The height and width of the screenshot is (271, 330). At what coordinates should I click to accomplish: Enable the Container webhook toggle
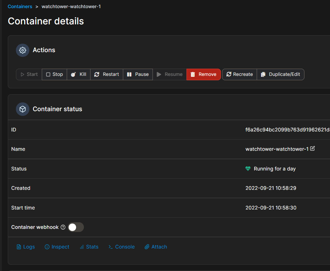pos(75,227)
